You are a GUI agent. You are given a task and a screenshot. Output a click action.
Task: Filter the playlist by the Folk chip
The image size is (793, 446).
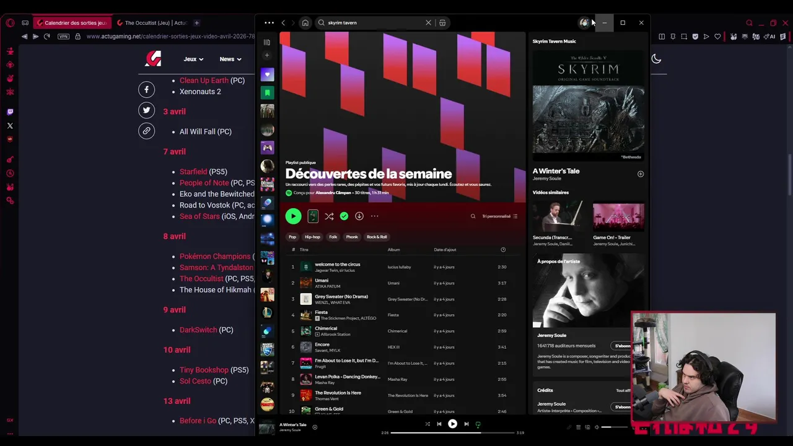point(333,237)
